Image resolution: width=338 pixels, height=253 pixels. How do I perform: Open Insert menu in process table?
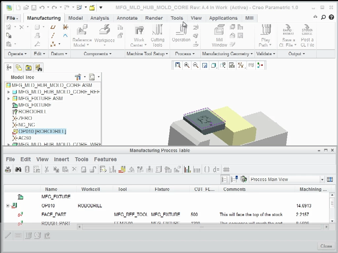click(61, 159)
